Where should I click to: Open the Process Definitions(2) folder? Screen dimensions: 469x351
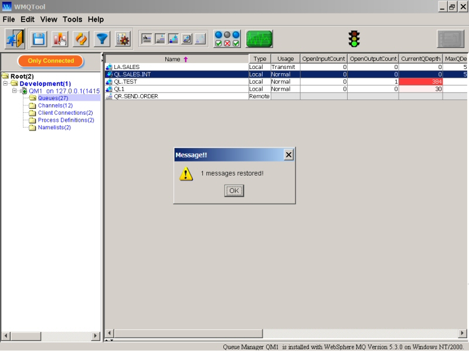click(66, 120)
